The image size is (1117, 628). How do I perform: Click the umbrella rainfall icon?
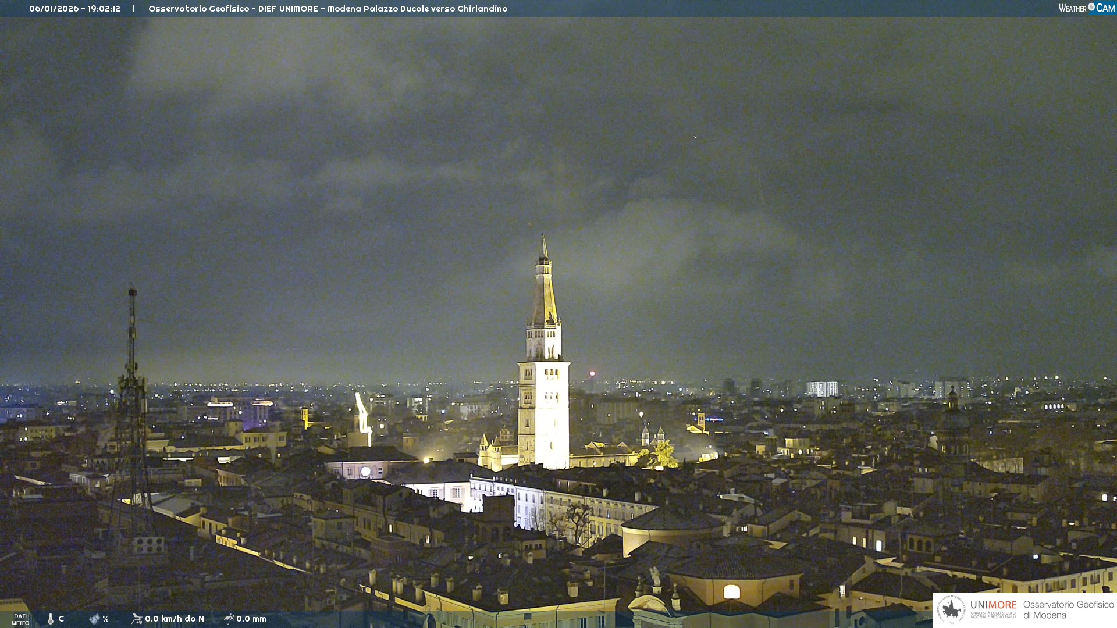click(x=229, y=619)
